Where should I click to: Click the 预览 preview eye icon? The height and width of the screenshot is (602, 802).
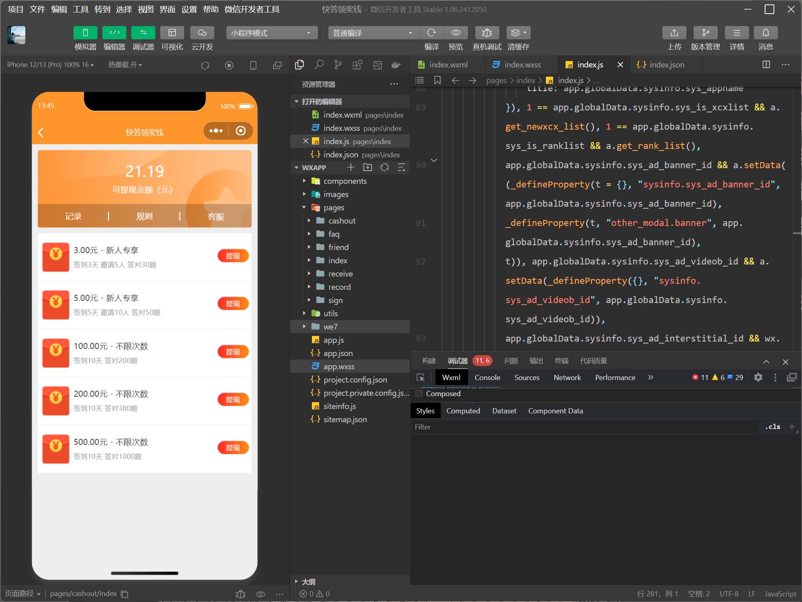(456, 33)
